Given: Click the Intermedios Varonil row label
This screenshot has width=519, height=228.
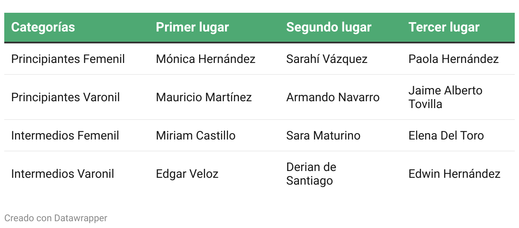Looking at the screenshot, I should click(x=63, y=174).
